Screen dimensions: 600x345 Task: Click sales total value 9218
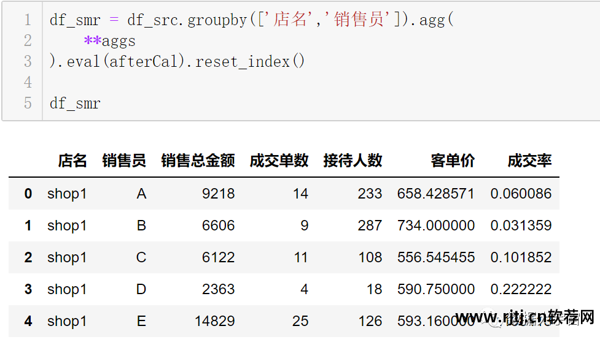point(218,194)
